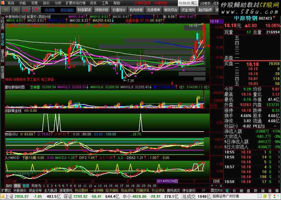Select the 管理 tab below the chart
Screen dimensions: 281x200
point(26,186)
